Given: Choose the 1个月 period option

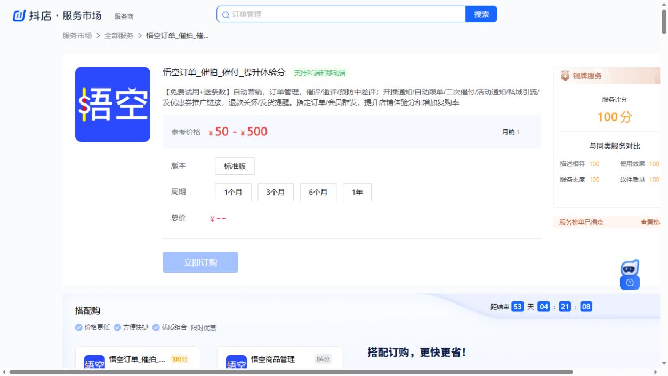Looking at the screenshot, I should 233,192.
